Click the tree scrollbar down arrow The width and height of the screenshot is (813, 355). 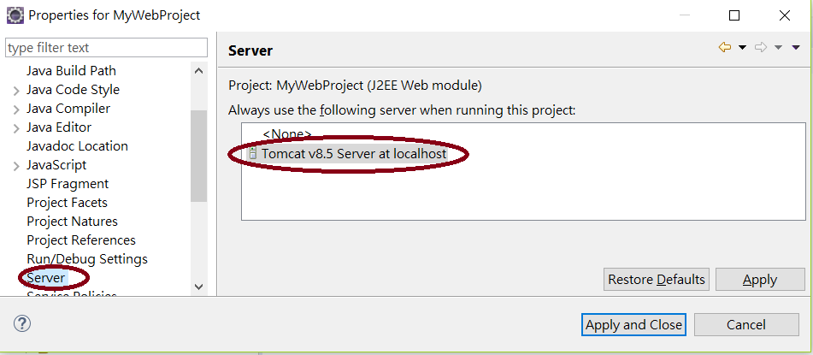pos(198,287)
